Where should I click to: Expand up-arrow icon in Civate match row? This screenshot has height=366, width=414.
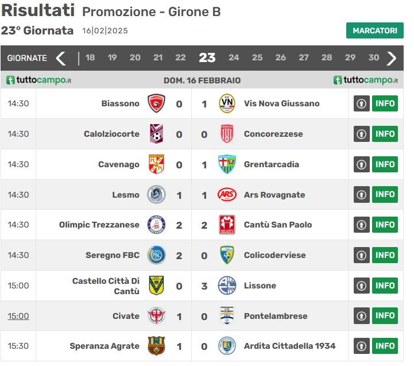361,316
